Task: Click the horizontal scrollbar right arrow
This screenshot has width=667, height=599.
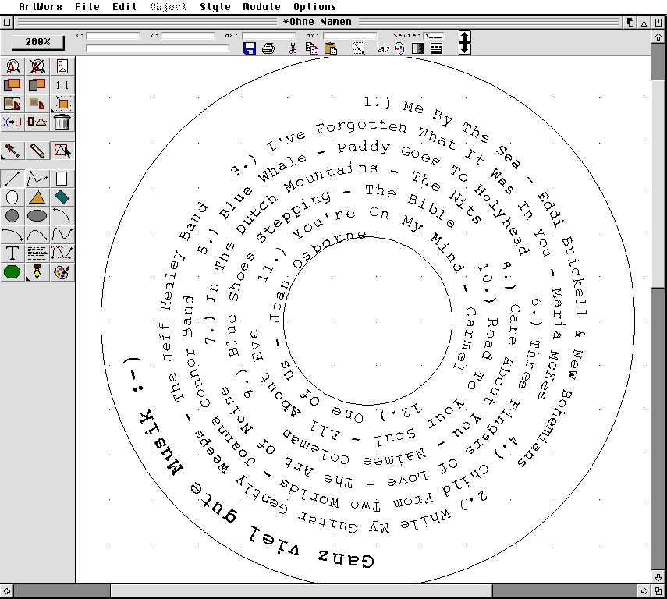Action: pyautogui.click(x=644, y=591)
